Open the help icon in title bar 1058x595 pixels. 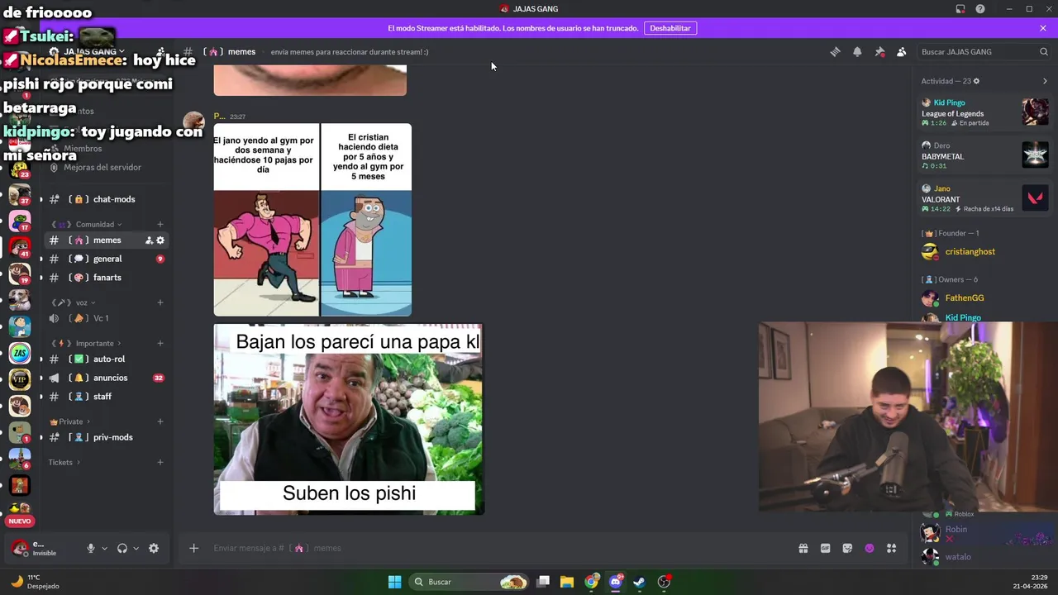click(980, 9)
